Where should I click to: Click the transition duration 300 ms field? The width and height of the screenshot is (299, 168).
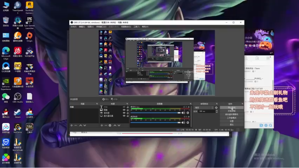[x=207, y=111]
